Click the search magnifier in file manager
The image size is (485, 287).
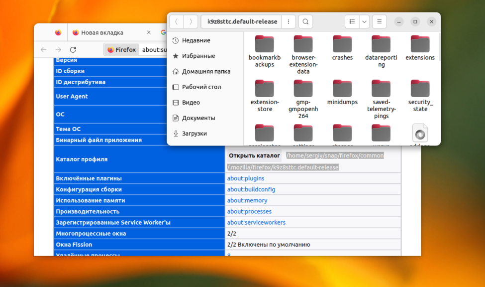click(x=305, y=22)
